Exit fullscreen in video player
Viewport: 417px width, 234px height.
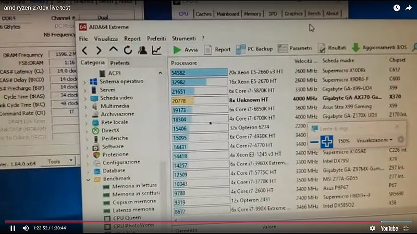point(406,228)
